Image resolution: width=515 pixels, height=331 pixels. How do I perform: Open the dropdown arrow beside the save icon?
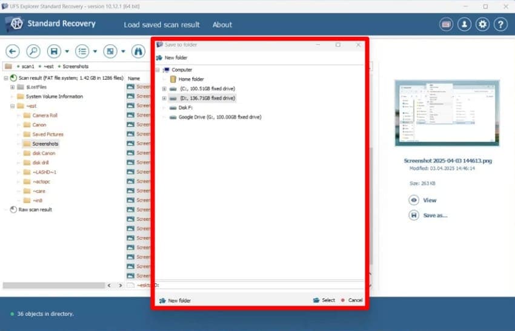(67, 51)
